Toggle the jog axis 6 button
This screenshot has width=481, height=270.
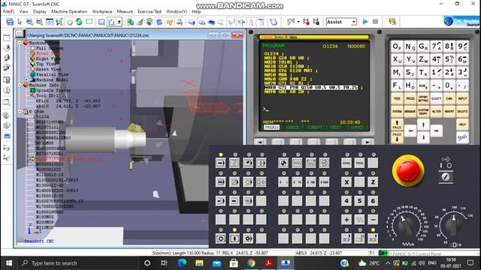coord(373,201)
